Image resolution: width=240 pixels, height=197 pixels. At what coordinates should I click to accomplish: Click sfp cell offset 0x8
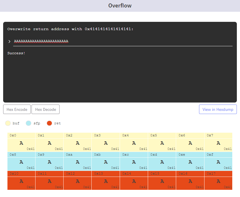(21, 161)
